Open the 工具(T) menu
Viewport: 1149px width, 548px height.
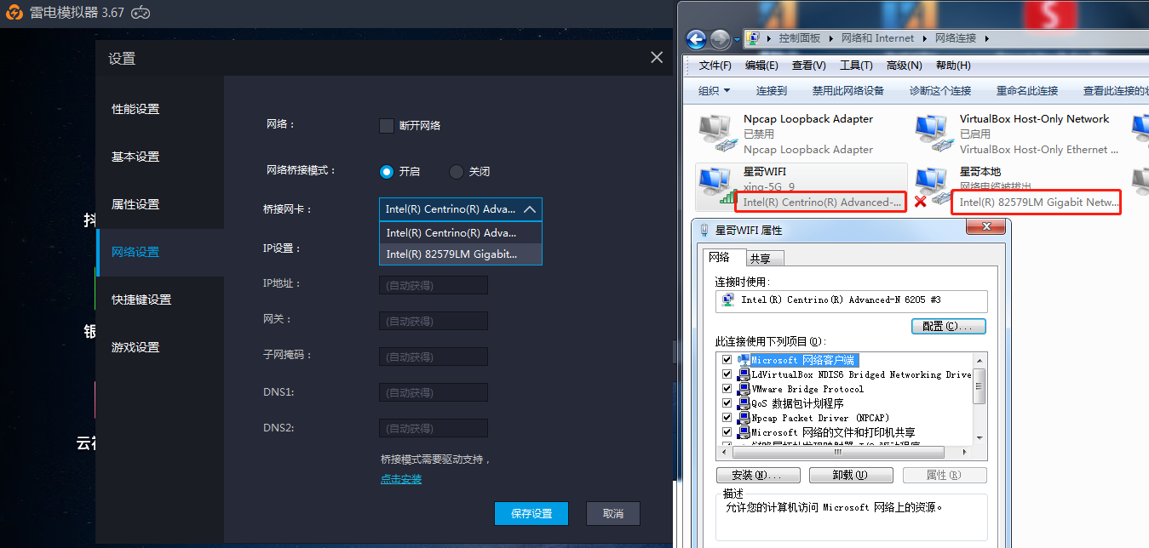point(855,66)
